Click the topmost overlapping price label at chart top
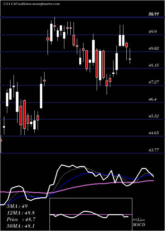Image resolution: width=165 pixels, height=231 pixels. click(153, 14)
